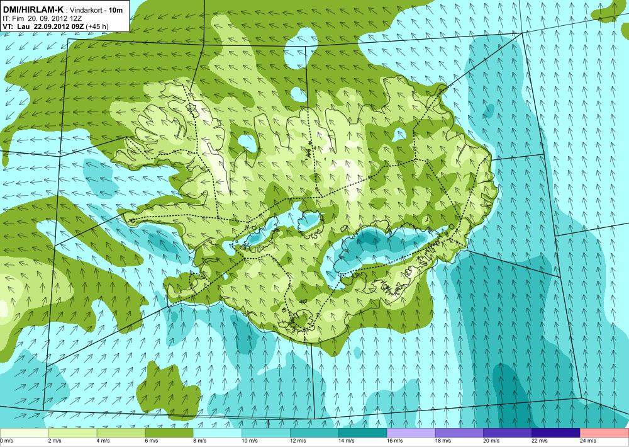Select the "VT: Lau 22.09.2012 09Z" valid time

click(43, 26)
